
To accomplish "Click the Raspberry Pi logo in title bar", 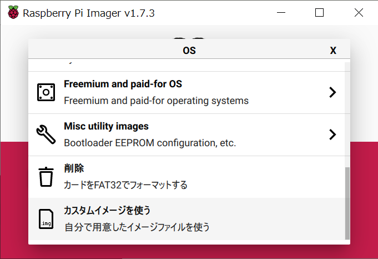I will click(x=13, y=12).
